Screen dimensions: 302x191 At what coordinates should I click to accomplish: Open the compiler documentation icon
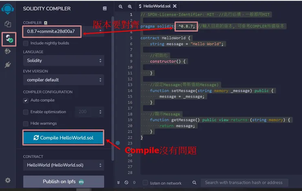point(104,9)
